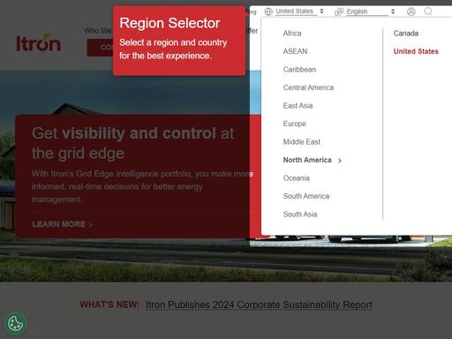452x339 pixels.
Task: Open the Who We Are menu
Action: (x=98, y=31)
